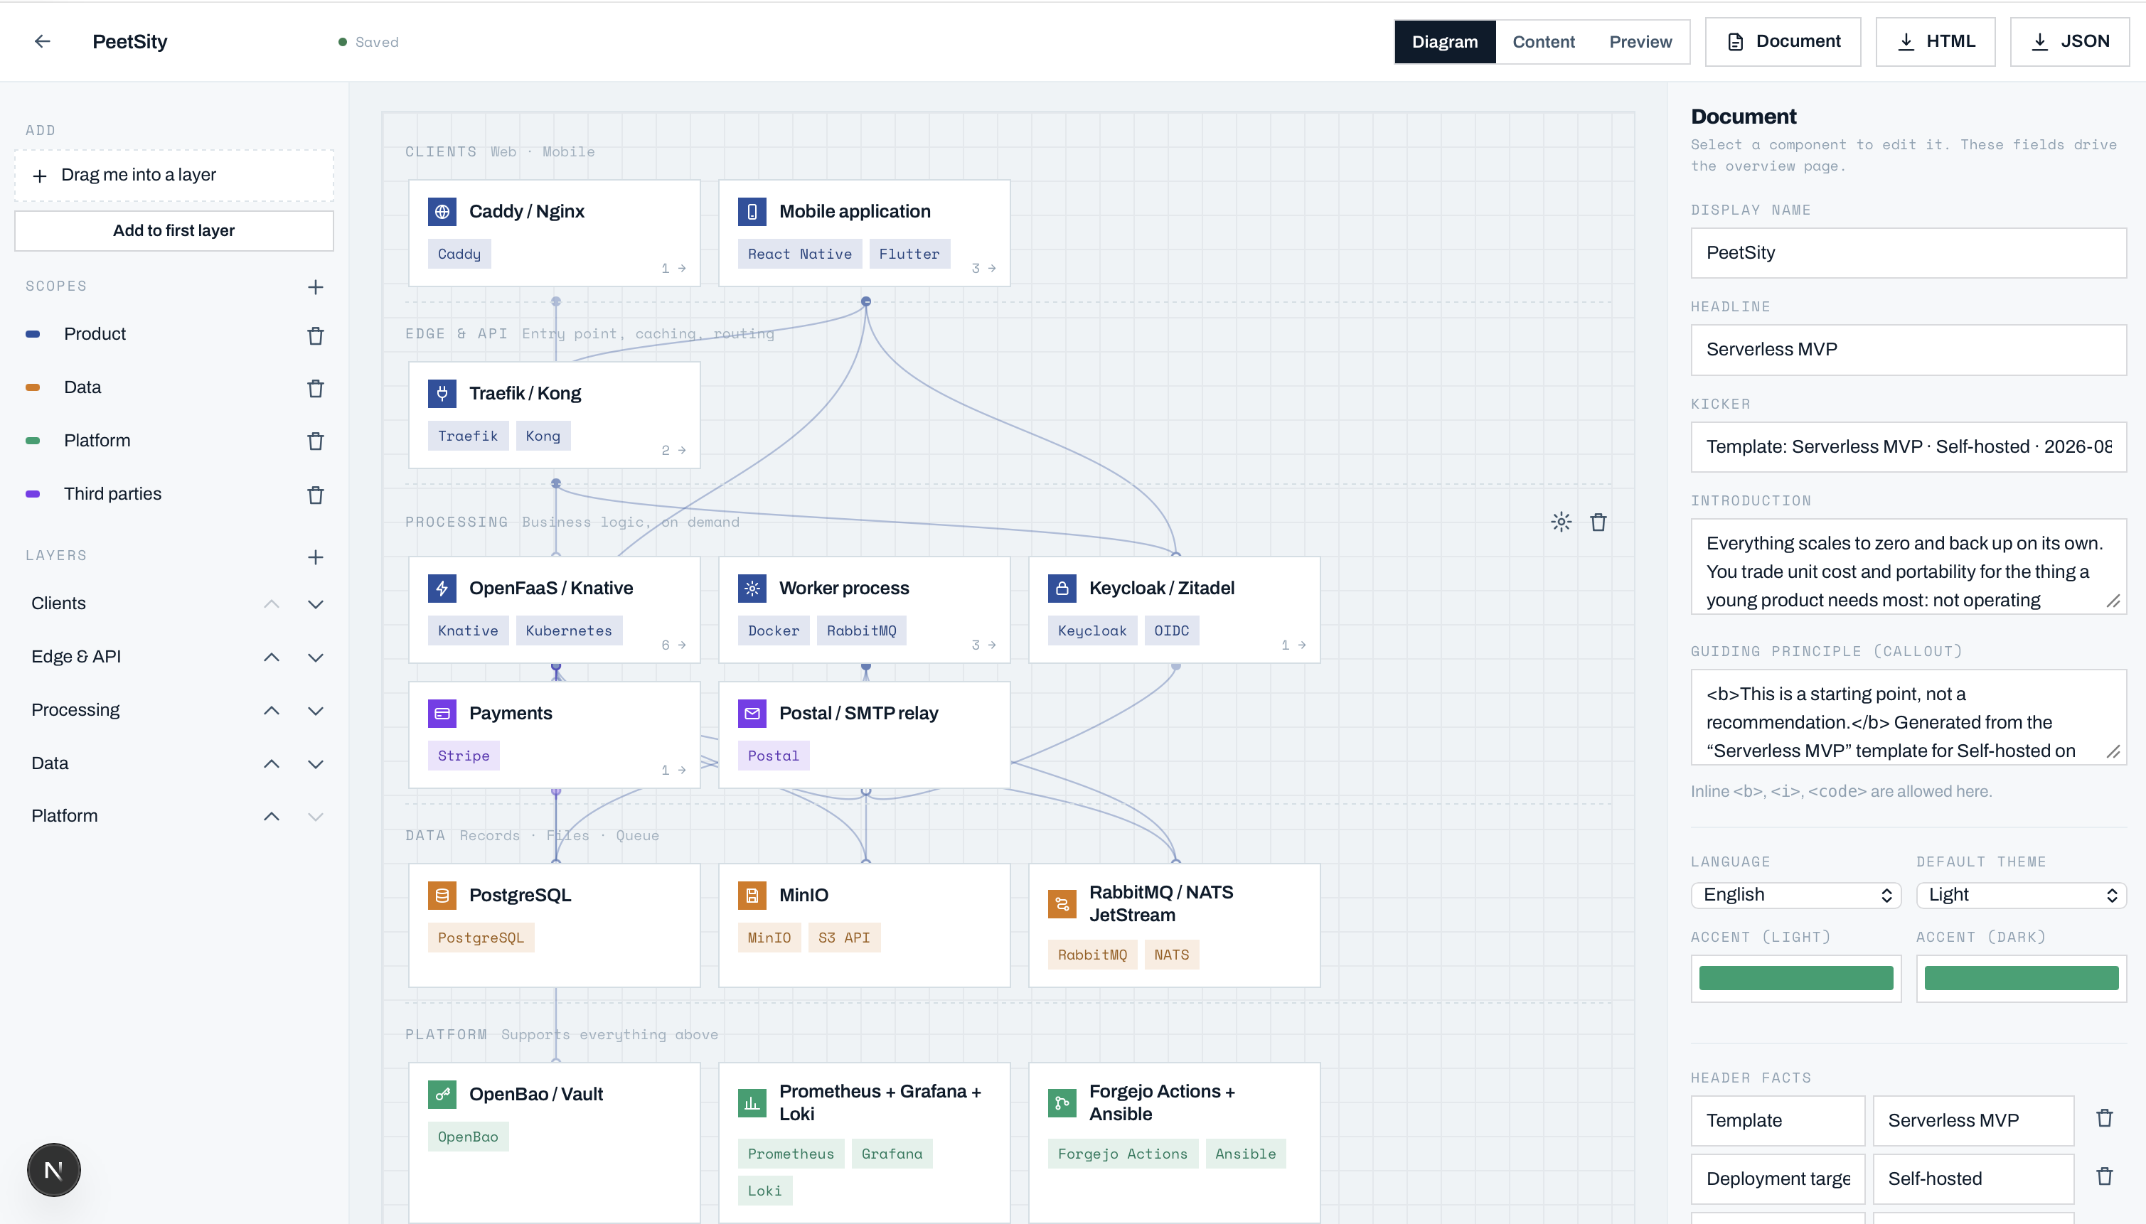Image resolution: width=2146 pixels, height=1224 pixels.
Task: Delete the Product scope with trash icon
Action: pyautogui.click(x=315, y=335)
